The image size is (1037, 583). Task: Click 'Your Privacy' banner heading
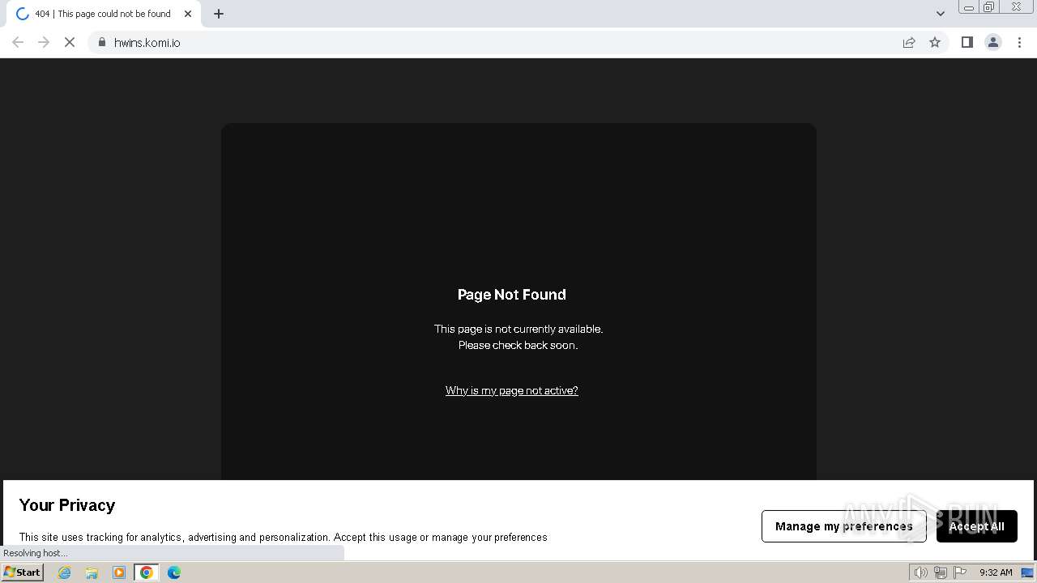pyautogui.click(x=67, y=505)
